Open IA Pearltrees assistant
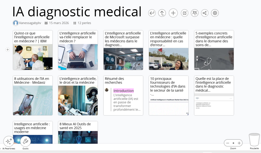The width and height of the screenshot is (261, 153). pyautogui.click(x=9, y=141)
